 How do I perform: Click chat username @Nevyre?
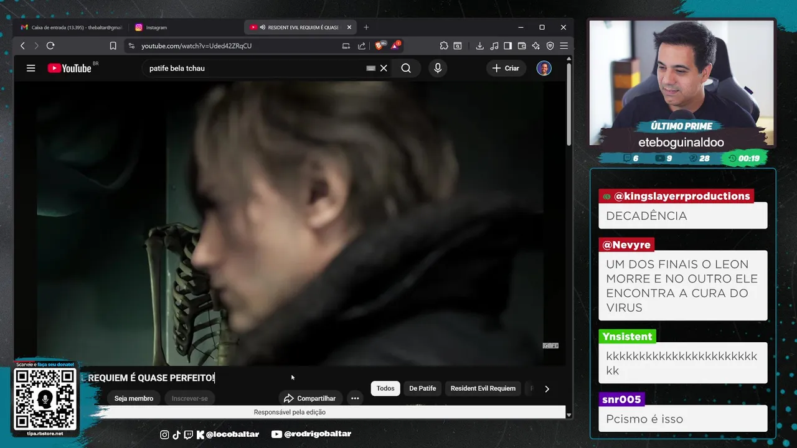[x=626, y=245]
